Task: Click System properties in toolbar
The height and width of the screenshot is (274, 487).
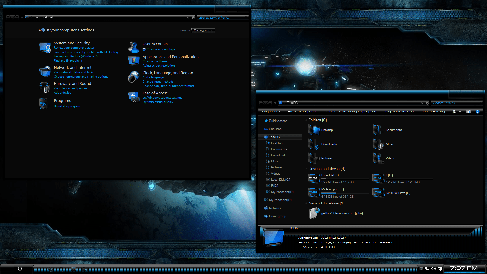Action: pos(303,112)
